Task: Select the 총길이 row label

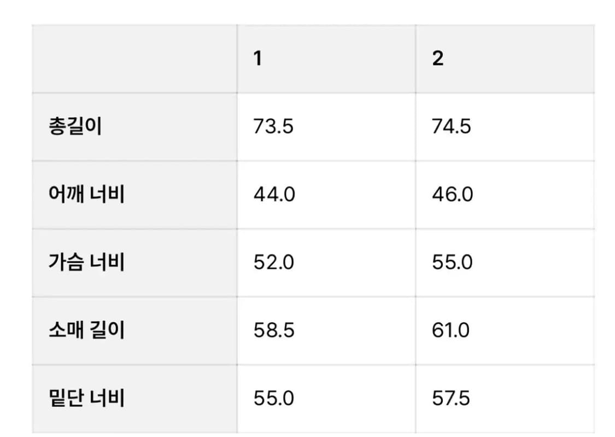Action: pos(75,127)
